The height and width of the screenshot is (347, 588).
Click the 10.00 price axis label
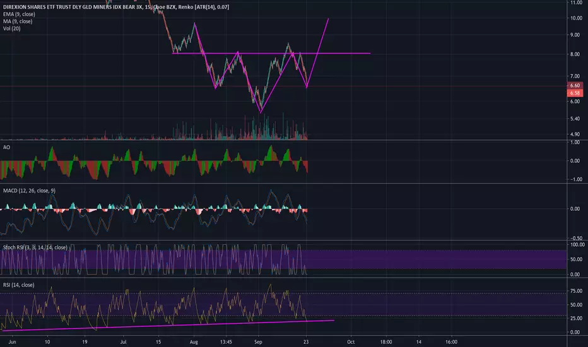pyautogui.click(x=577, y=18)
